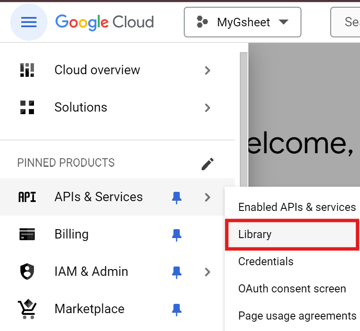The width and height of the screenshot is (360, 331).
Task: Unpin Marketplace using its pin icon
Action: [177, 310]
